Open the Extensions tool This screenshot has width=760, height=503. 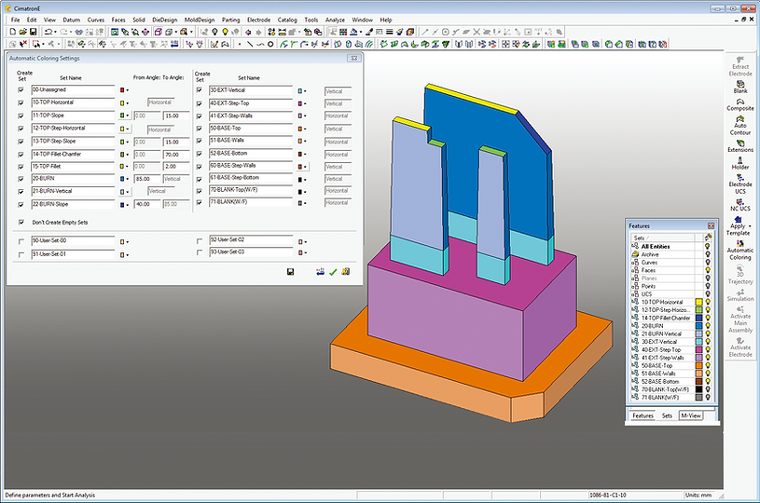coord(740,145)
